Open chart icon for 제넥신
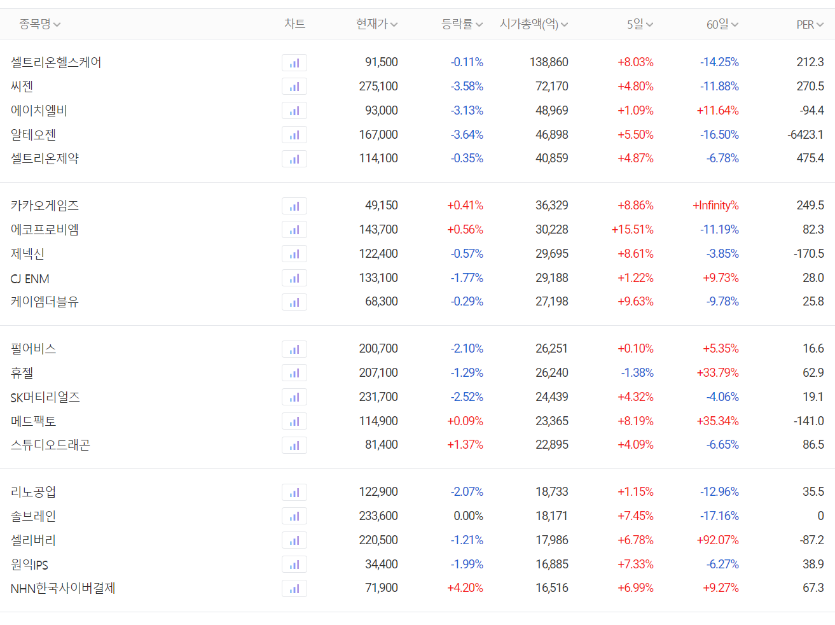The height and width of the screenshot is (625, 835). 294,254
